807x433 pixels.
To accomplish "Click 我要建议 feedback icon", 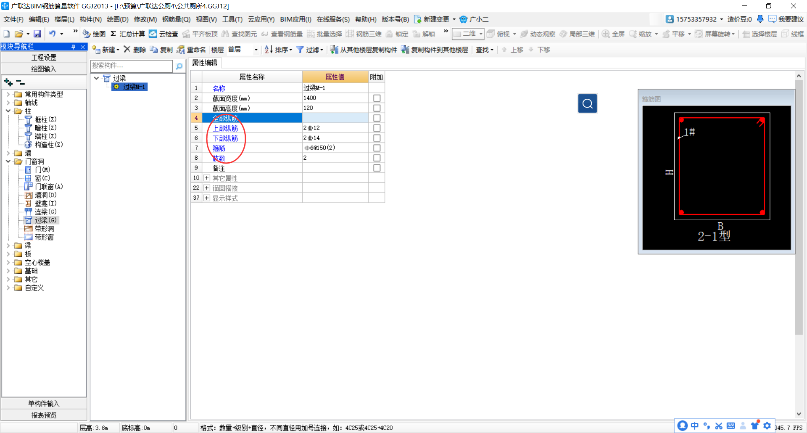I will click(772, 19).
